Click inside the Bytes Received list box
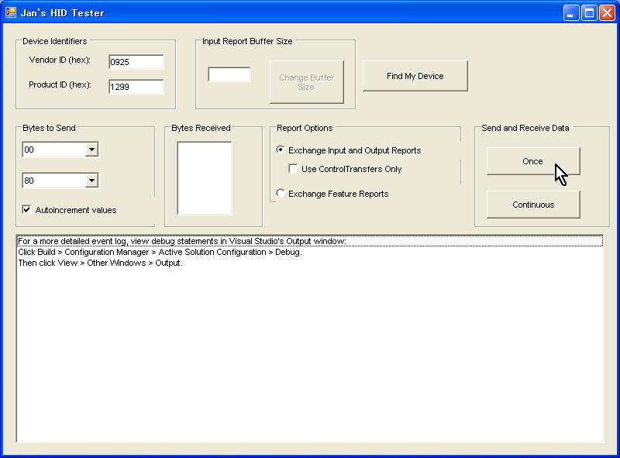This screenshot has height=458, width=620. 205,178
